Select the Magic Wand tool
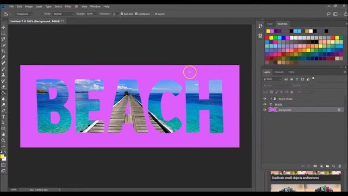 click(3, 45)
